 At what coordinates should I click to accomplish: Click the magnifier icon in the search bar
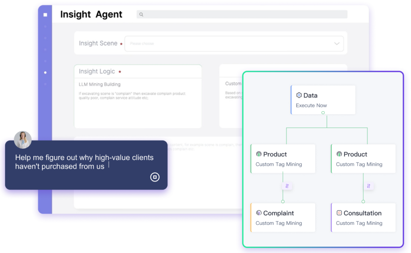tap(141, 14)
